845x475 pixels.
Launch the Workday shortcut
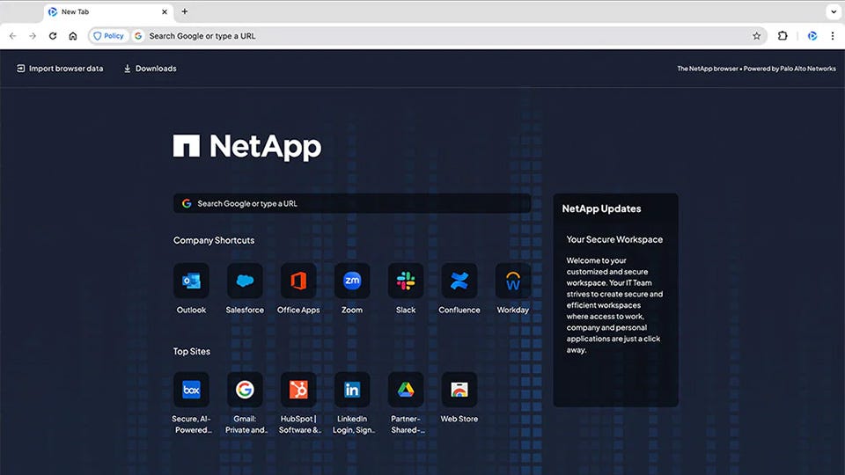513,281
